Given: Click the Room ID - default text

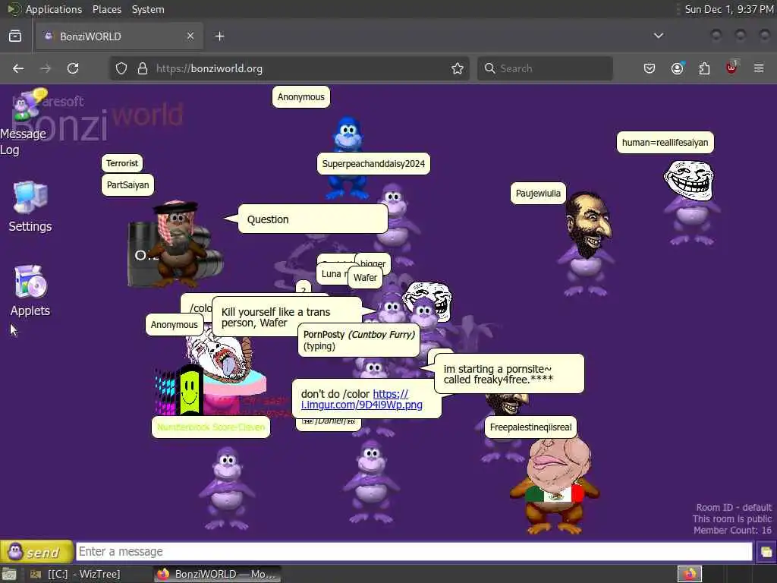Looking at the screenshot, I should tap(734, 507).
